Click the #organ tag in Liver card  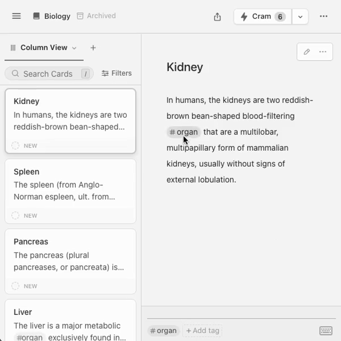click(30, 337)
